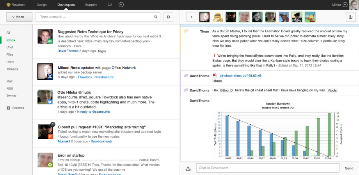Viewport: 359px width, 175px height.
Task: Collapse panel with the chevron arrow button
Action: click(192, 17)
